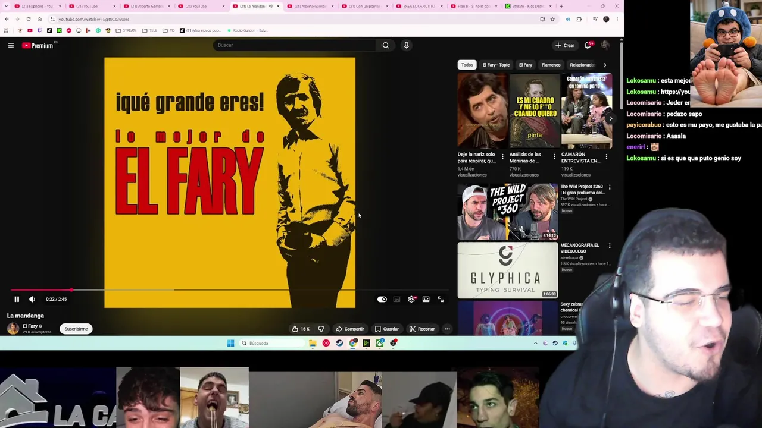This screenshot has width=762, height=428.
Task: Click the Guardar save button
Action: 387,329
